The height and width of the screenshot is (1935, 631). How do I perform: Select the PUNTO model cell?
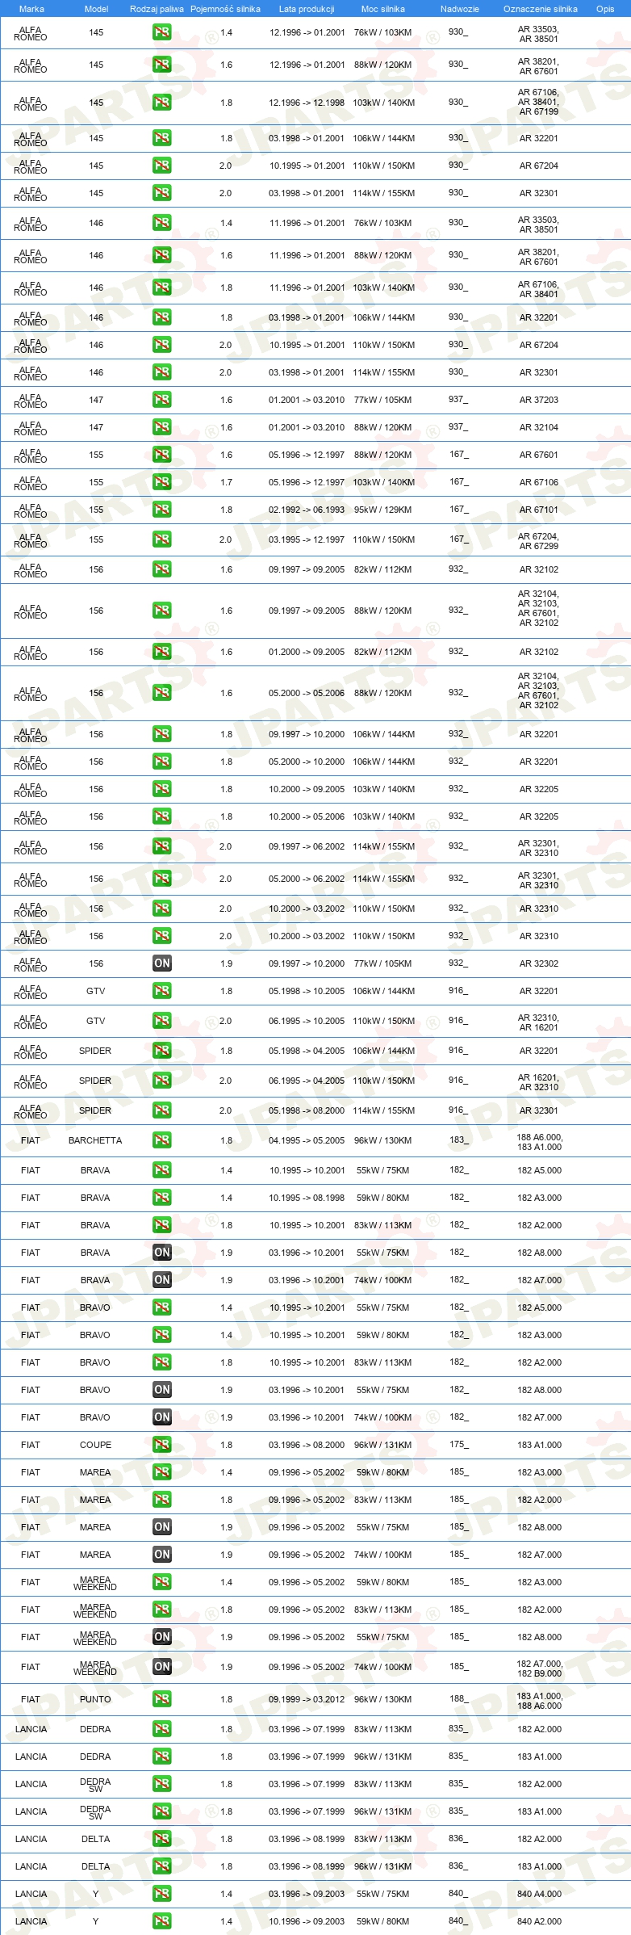(x=95, y=1699)
